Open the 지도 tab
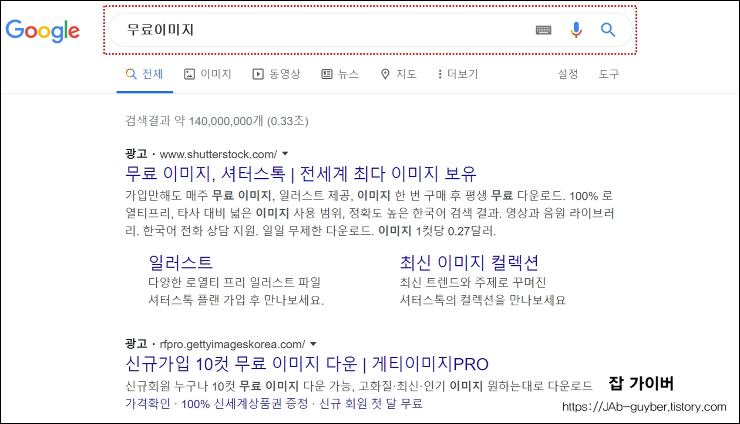This screenshot has height=424, width=740. [x=398, y=74]
